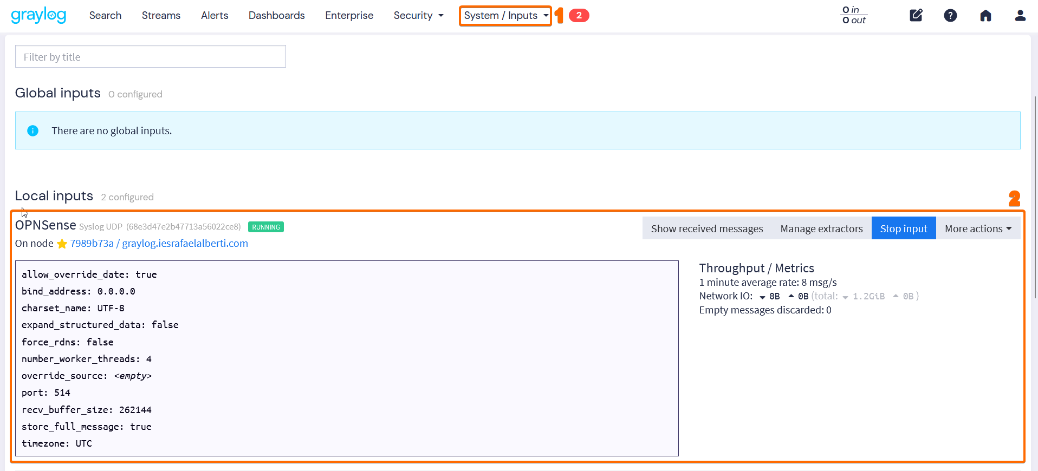Click the star icon beside node 7989b73a
Screen dimensions: 1038x471
coord(62,244)
